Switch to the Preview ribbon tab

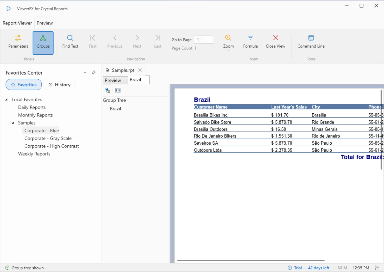tap(45, 23)
